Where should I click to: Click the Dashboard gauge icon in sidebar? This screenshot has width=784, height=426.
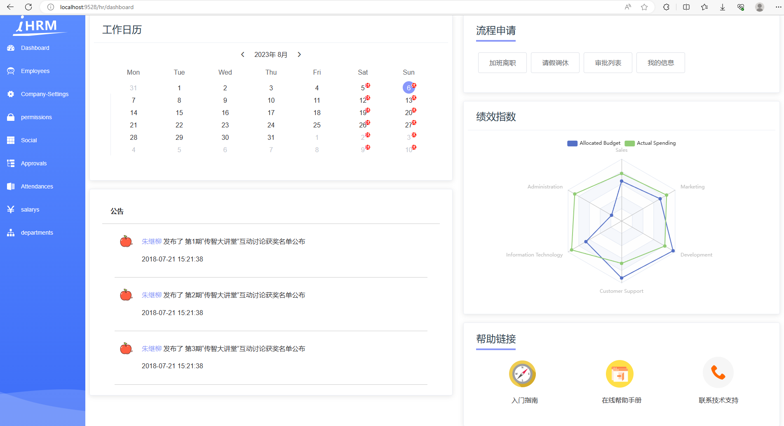click(x=11, y=48)
